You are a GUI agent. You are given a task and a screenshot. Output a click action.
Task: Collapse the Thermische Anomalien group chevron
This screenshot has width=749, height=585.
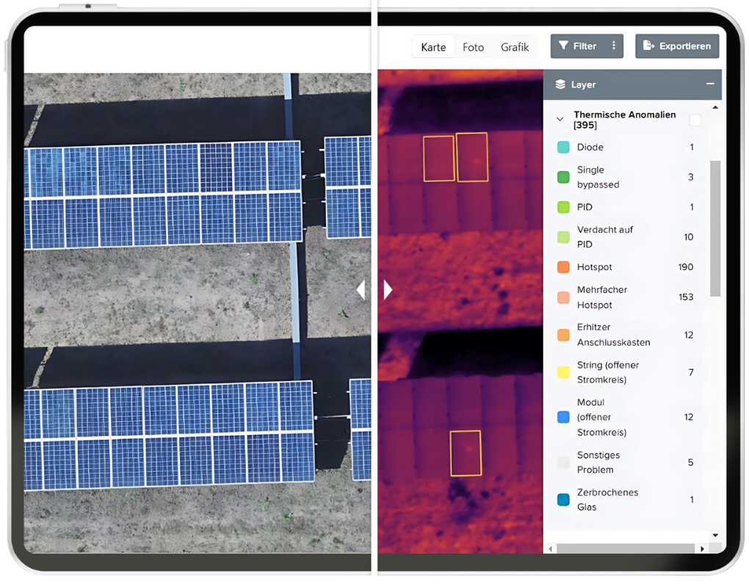point(560,119)
